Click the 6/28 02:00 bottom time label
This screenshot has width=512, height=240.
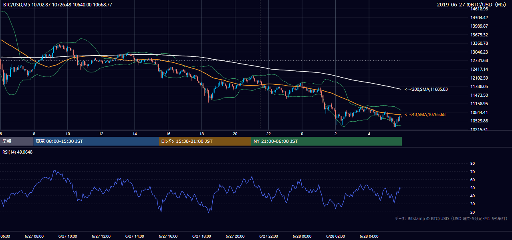pyautogui.click(x=336, y=236)
